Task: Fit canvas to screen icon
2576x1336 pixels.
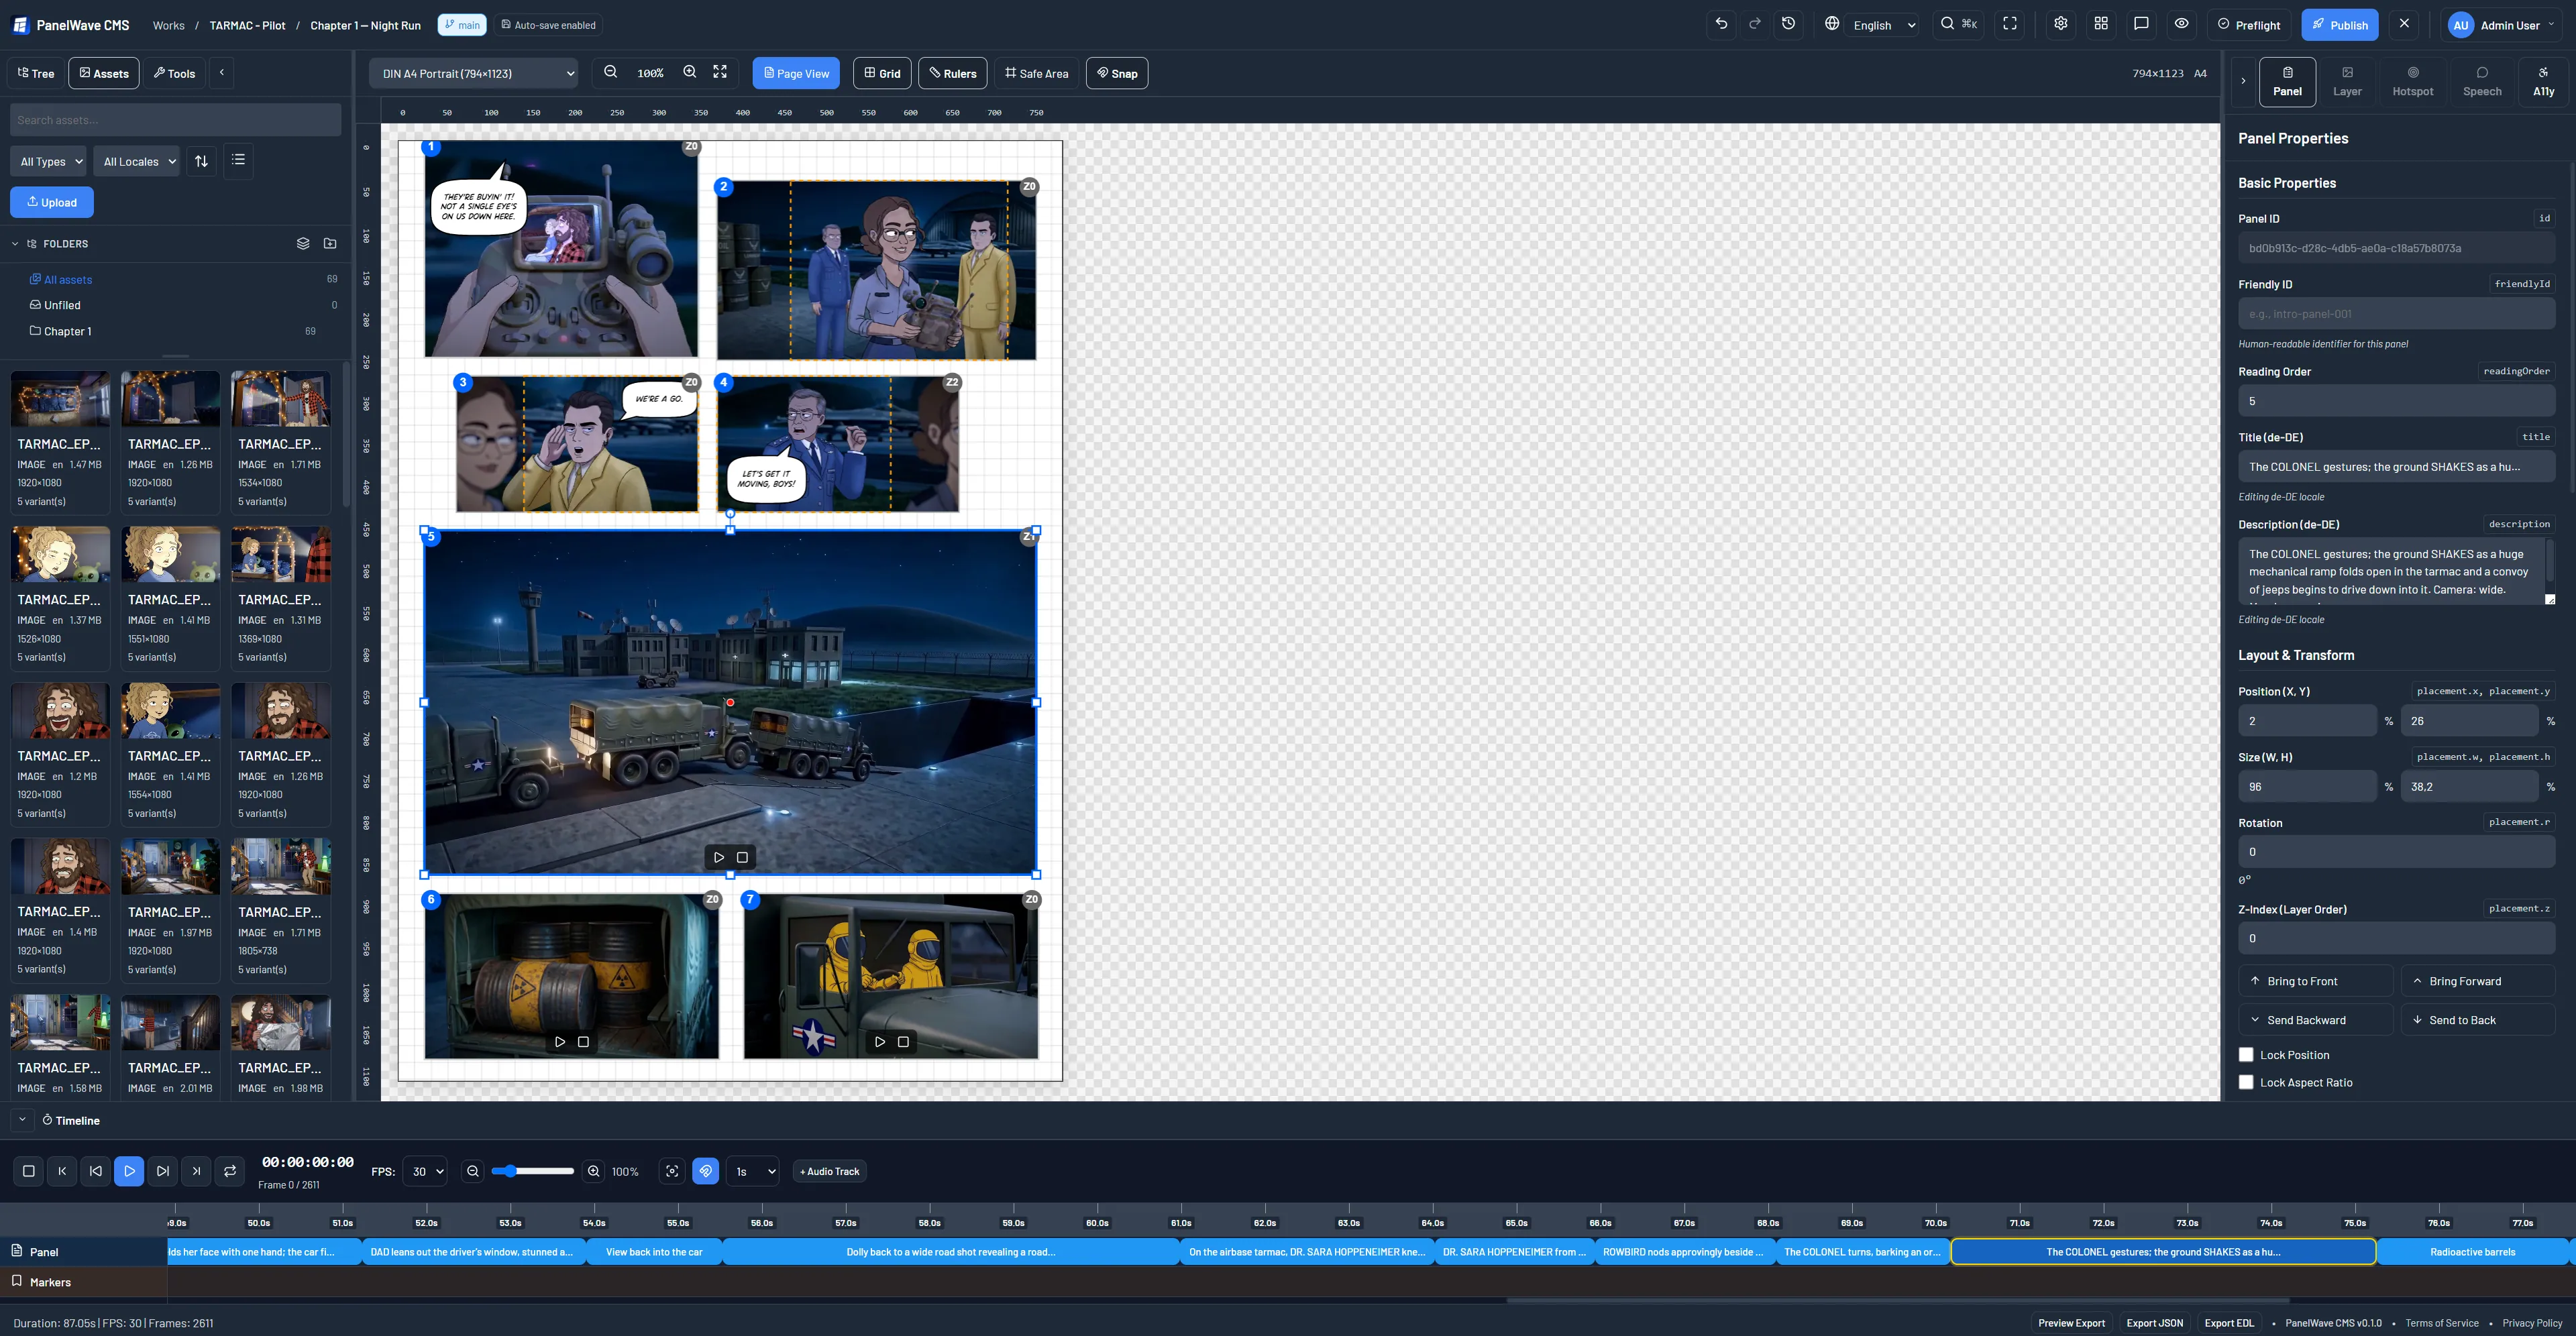Action: [720, 72]
